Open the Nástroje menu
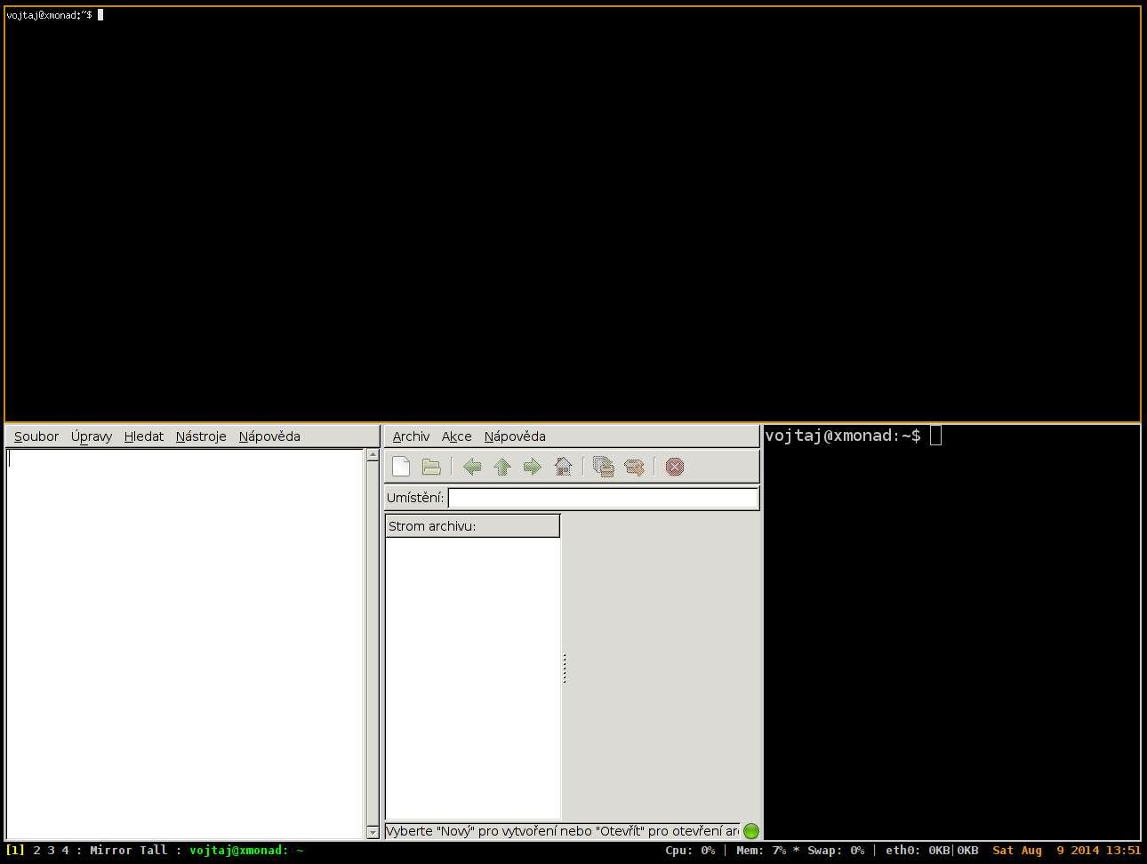 point(201,436)
